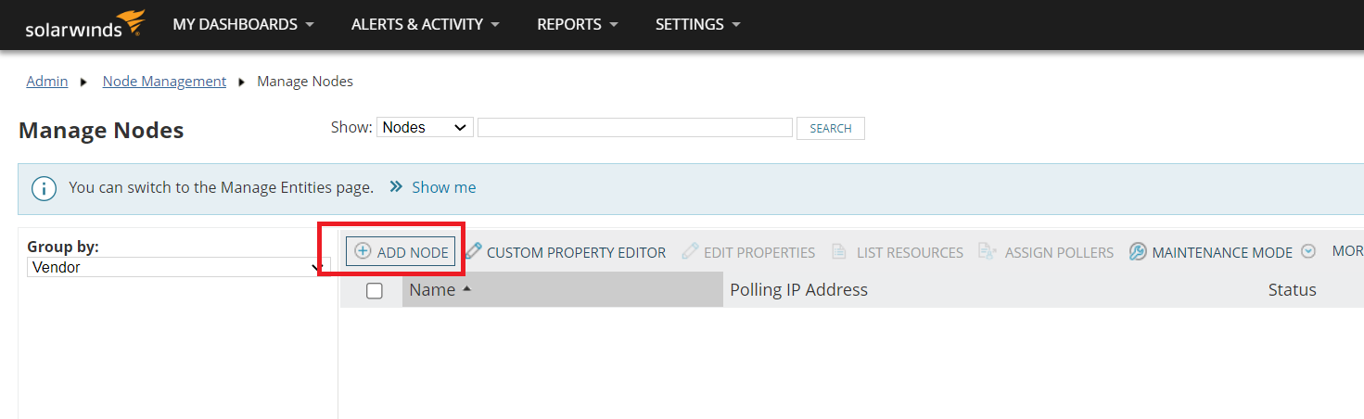Open the Alerts & Activity menu
The height and width of the screenshot is (419, 1364).
[x=426, y=25]
